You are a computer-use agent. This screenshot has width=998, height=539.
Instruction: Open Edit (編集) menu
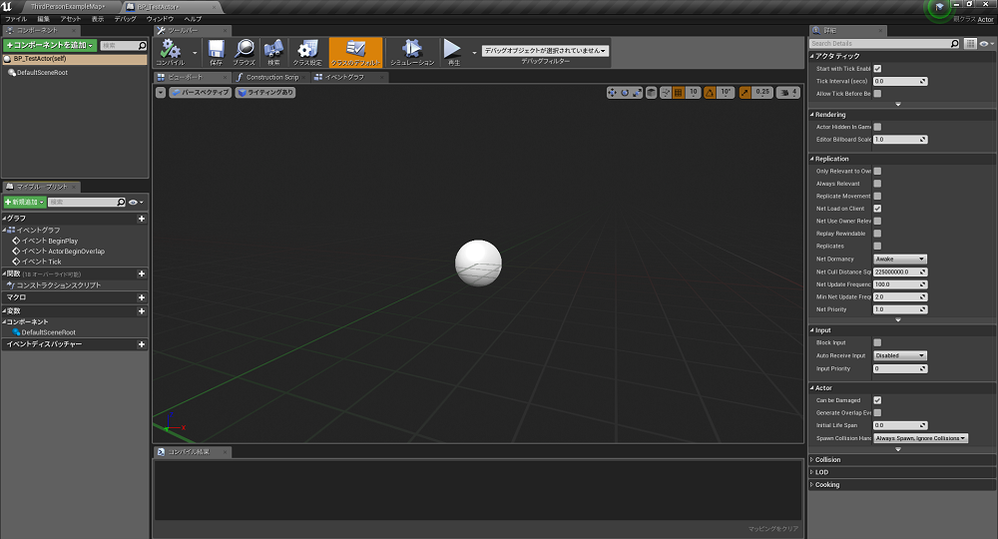[x=43, y=19]
